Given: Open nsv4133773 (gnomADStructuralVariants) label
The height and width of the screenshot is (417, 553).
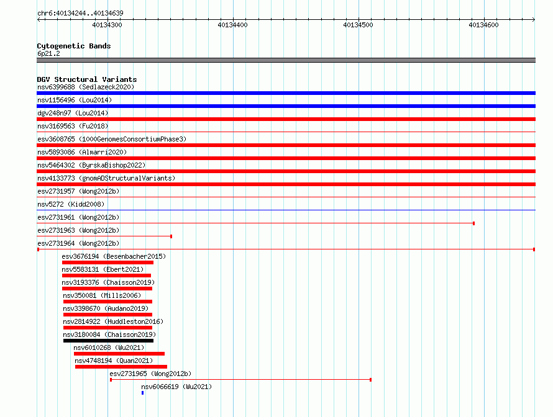Looking at the screenshot, I should point(106,178).
